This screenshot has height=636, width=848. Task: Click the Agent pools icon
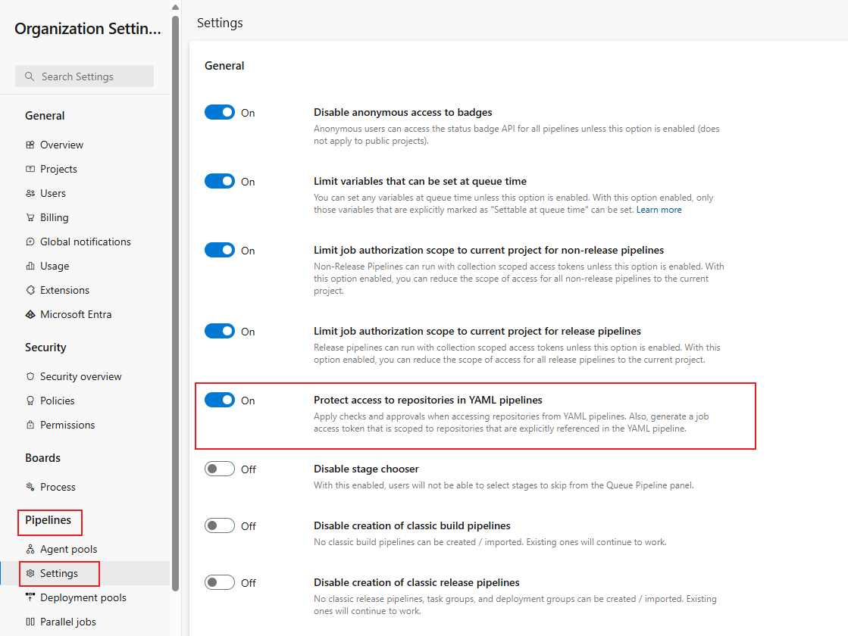pyautogui.click(x=30, y=549)
